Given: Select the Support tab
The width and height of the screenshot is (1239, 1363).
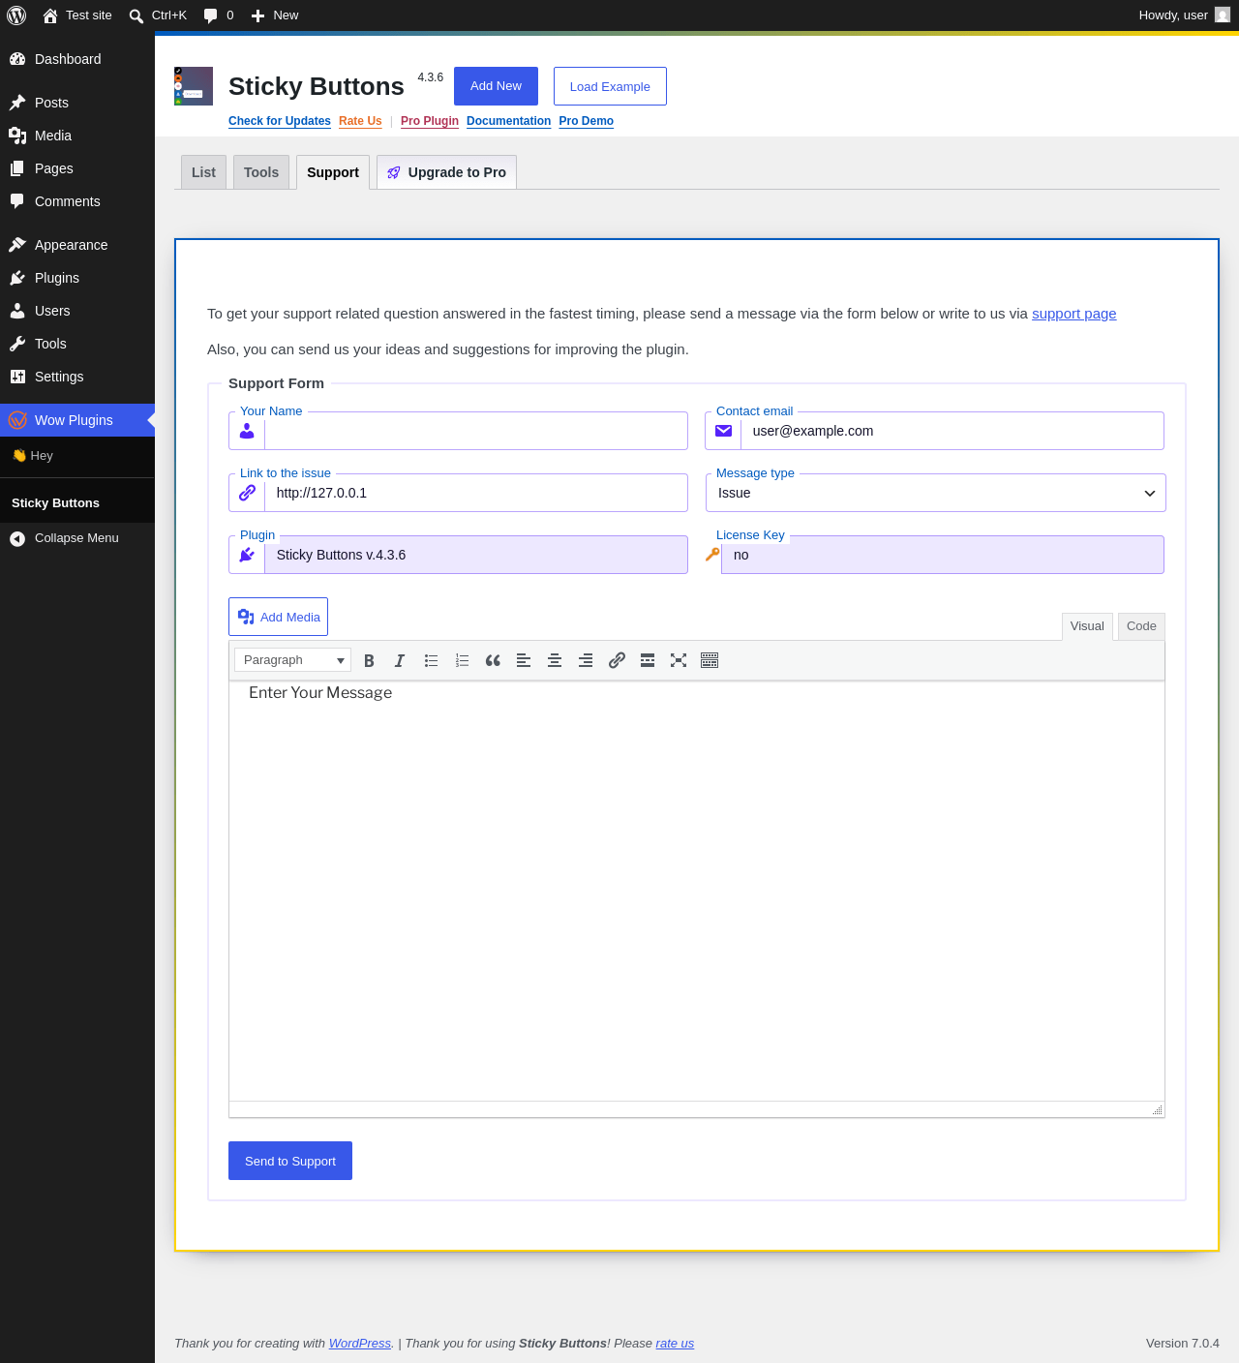Looking at the screenshot, I should point(333,172).
